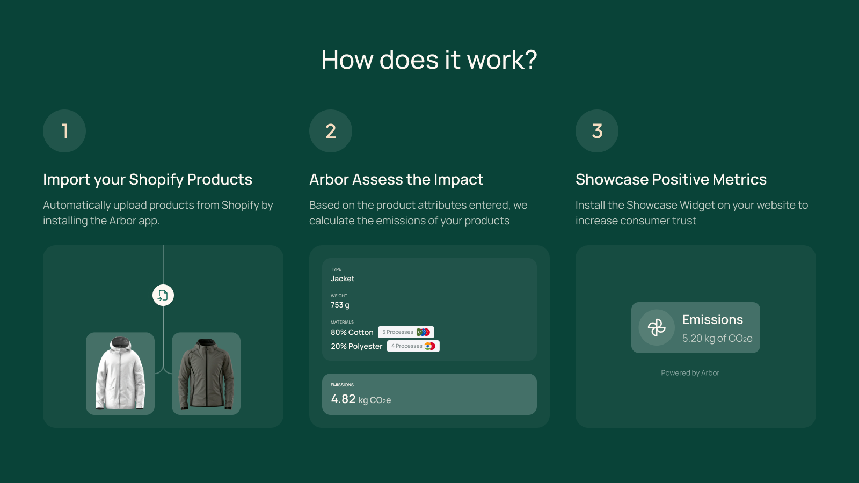This screenshot has height=483, width=859.
Task: Click the 4.82 kg CO2e emissions value
Action: 361,399
